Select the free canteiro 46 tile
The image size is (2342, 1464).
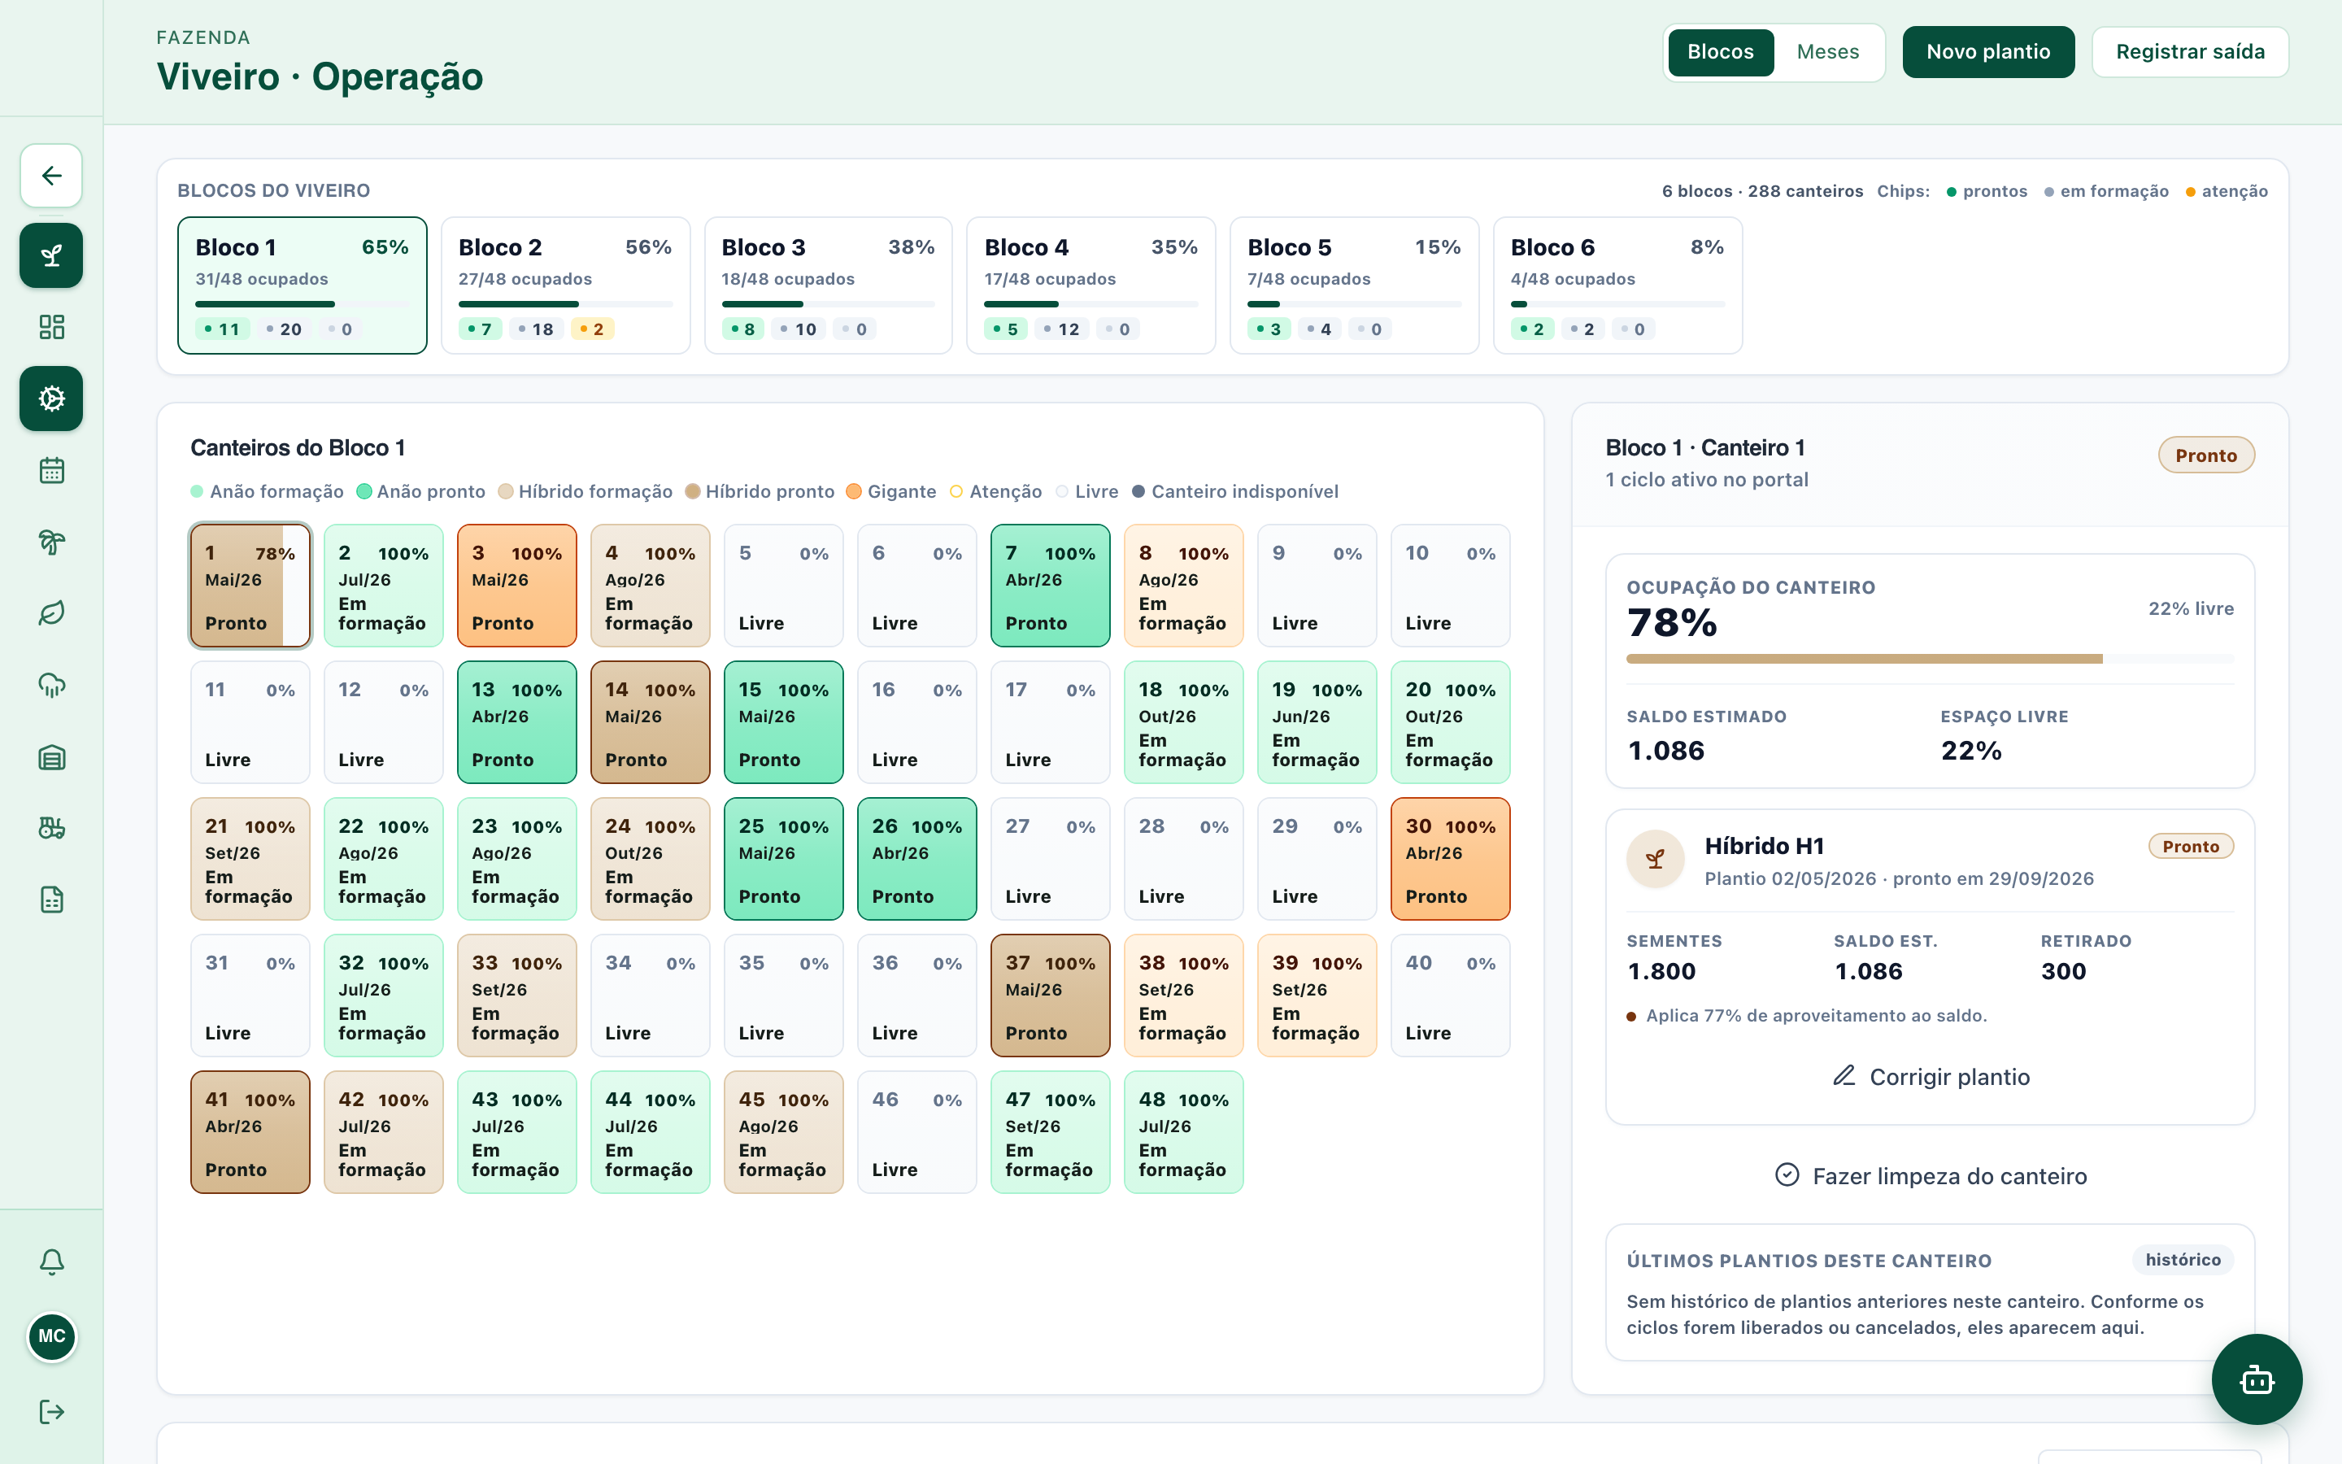[916, 1132]
